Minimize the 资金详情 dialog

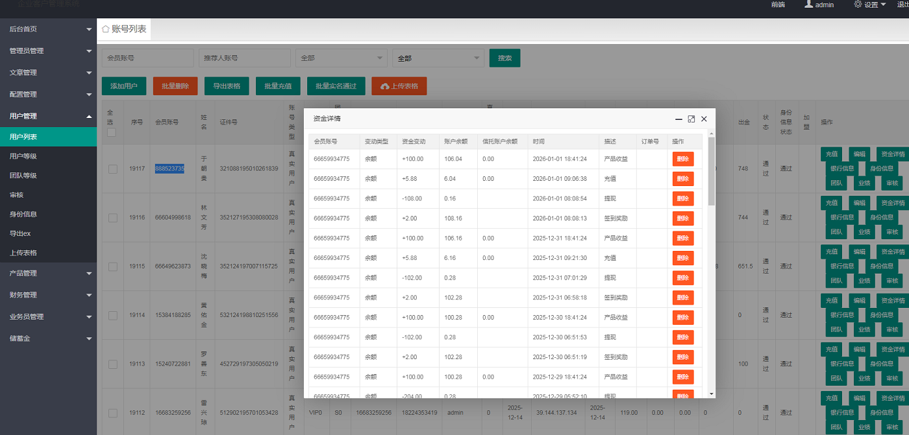(679, 119)
